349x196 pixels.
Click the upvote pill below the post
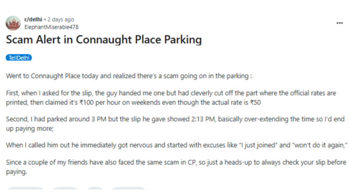click(x=25, y=188)
